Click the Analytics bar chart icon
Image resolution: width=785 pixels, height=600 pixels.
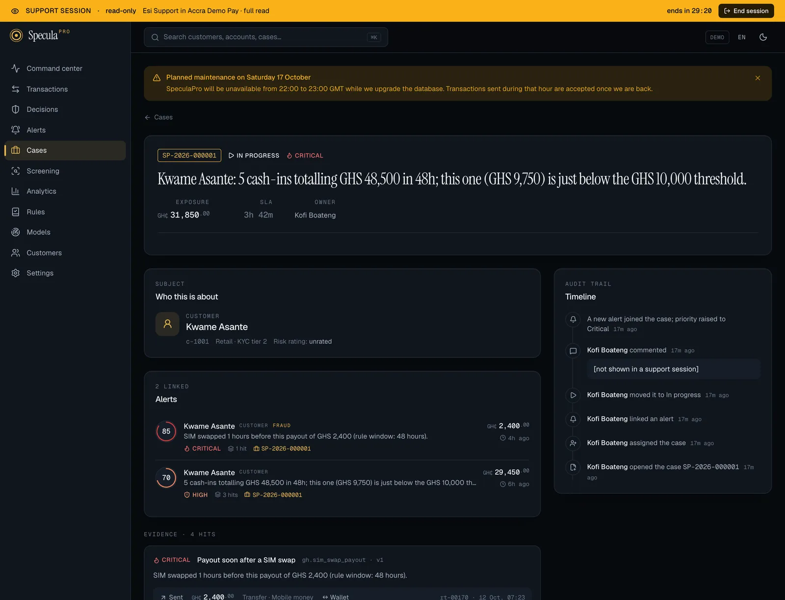tap(16, 191)
